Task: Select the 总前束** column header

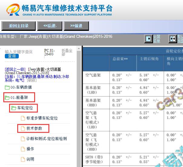Action: point(120,59)
